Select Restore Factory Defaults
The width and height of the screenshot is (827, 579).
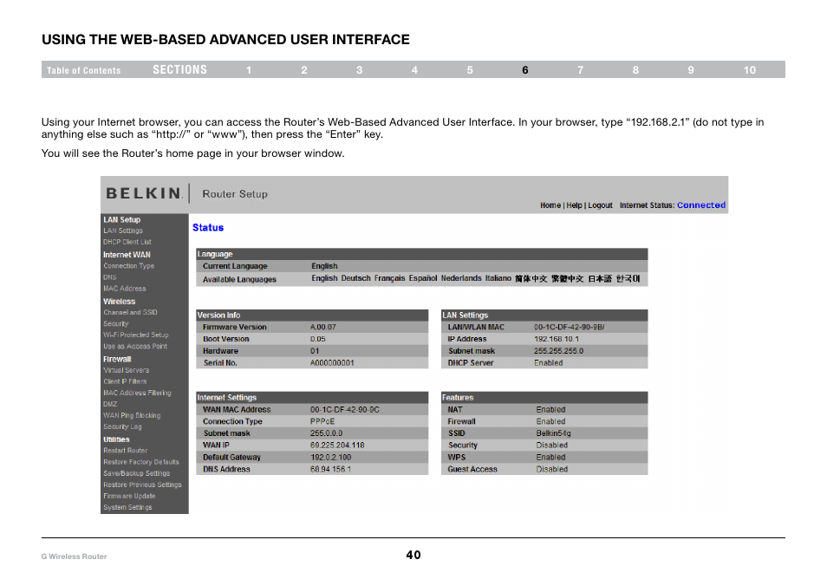(140, 462)
